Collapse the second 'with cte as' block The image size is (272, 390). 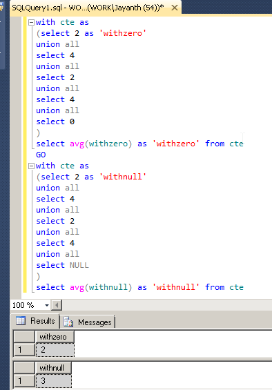(x=31, y=166)
